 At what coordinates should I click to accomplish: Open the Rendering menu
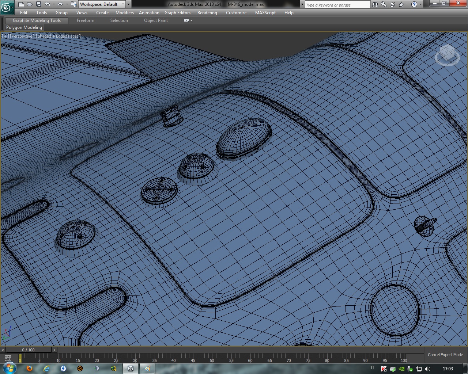(207, 12)
